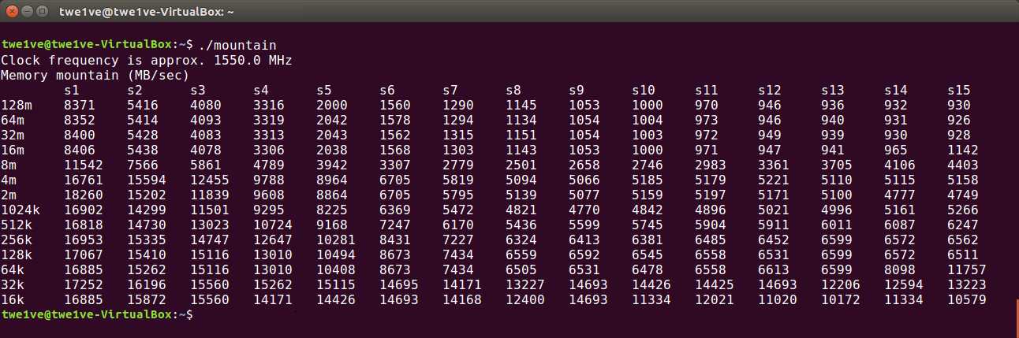Click the s1 column header
This screenshot has height=338, width=1019.
click(72, 90)
